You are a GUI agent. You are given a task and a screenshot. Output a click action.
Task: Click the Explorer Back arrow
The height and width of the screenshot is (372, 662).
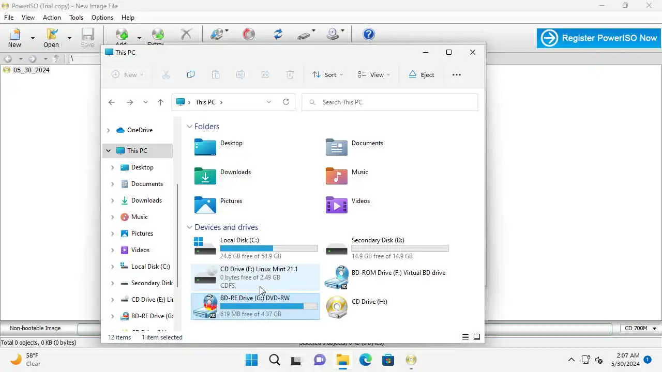112,102
